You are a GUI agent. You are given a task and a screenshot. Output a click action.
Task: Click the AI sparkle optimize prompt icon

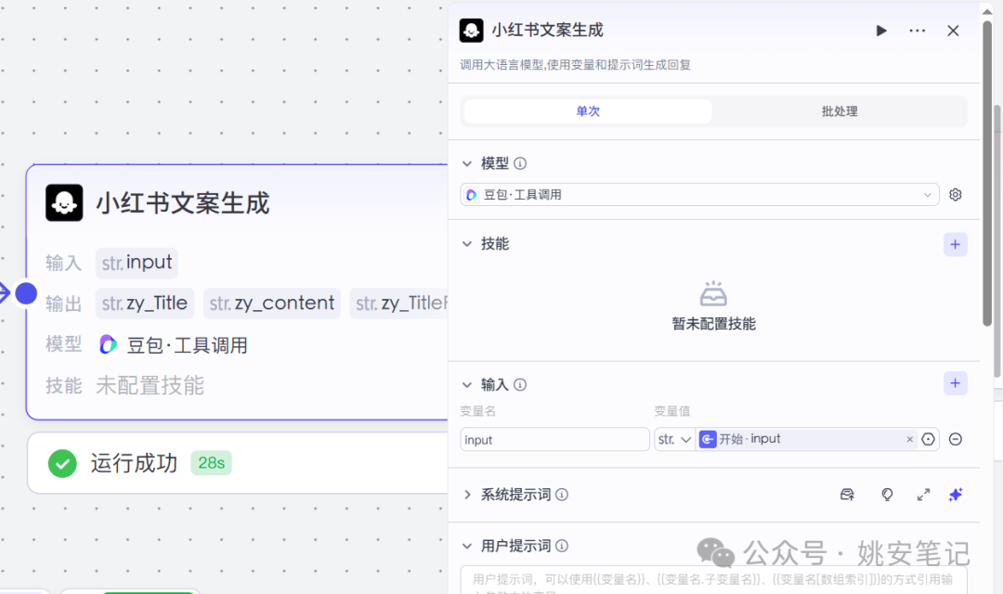coord(955,495)
